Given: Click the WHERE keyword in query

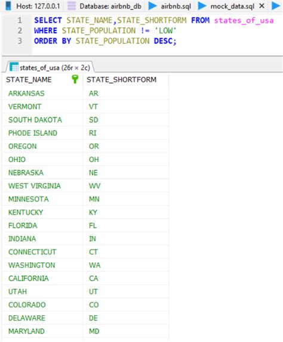Looking at the screenshot, I should pyautogui.click(x=45, y=30).
